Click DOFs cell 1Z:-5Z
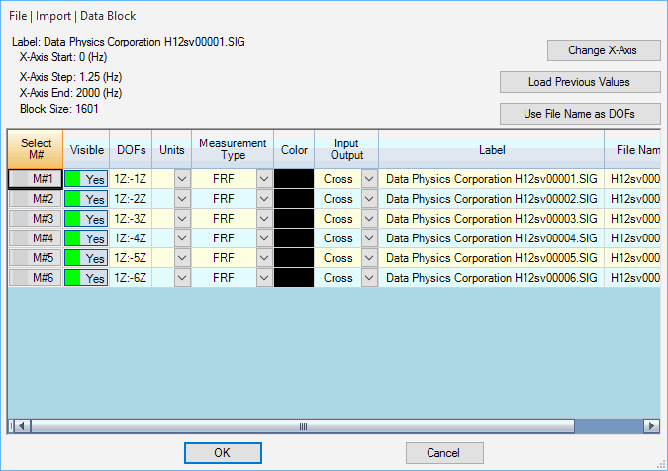The height and width of the screenshot is (471, 668). [131, 258]
